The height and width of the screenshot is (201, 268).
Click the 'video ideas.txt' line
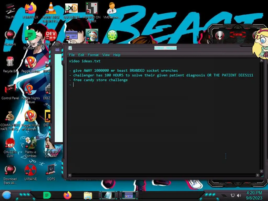[x=85, y=61]
